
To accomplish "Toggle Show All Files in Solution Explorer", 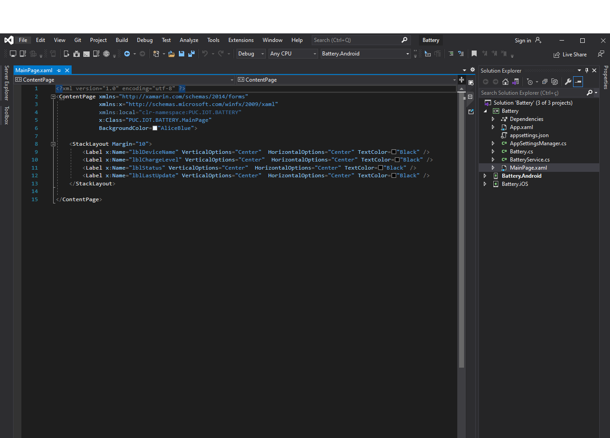I will point(555,82).
